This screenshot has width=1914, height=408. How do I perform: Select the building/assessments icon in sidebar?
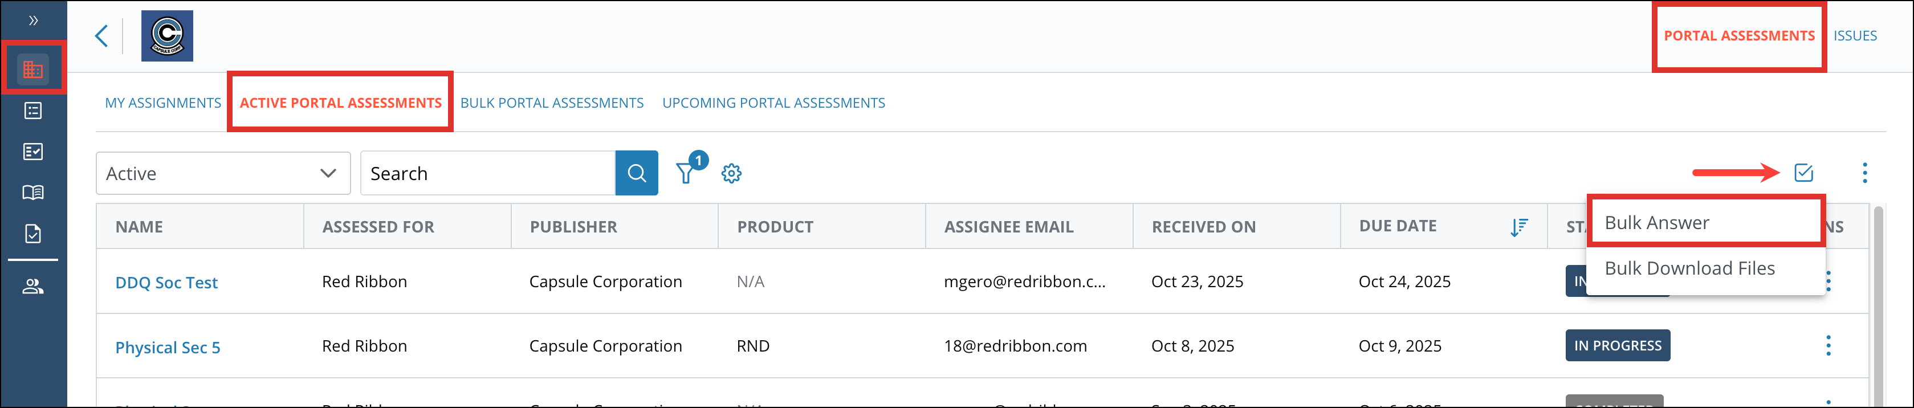(x=32, y=68)
